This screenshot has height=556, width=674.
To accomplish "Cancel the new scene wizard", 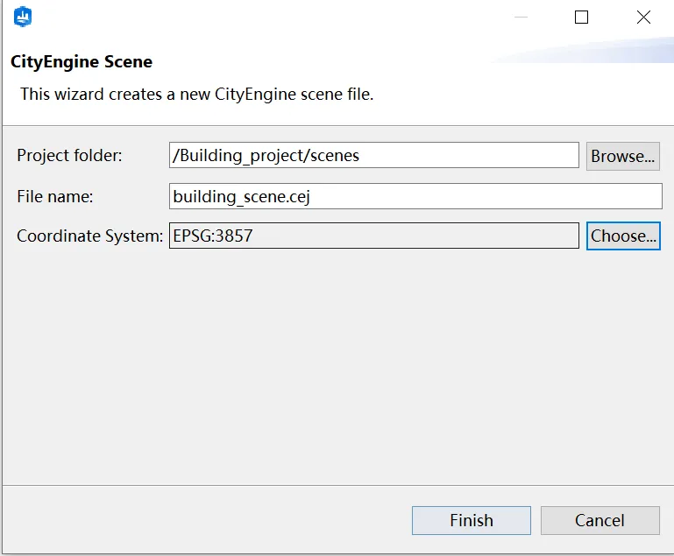I will [600, 520].
